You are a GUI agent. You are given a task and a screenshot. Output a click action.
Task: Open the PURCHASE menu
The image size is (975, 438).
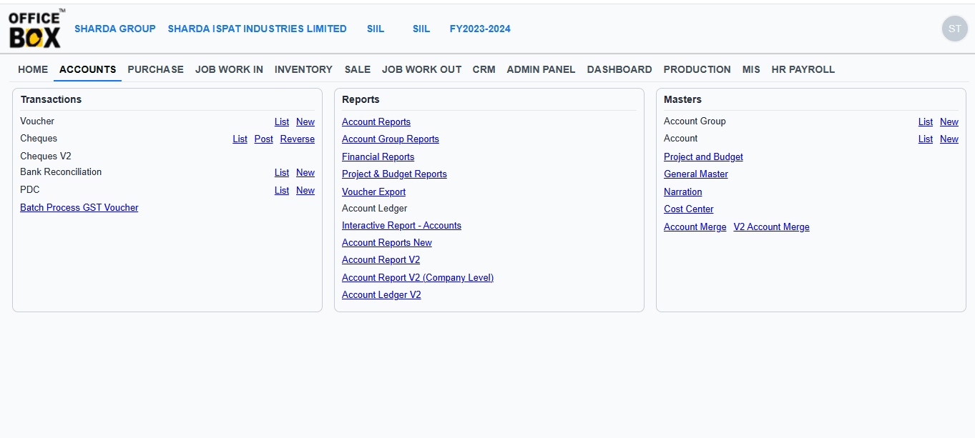point(155,69)
